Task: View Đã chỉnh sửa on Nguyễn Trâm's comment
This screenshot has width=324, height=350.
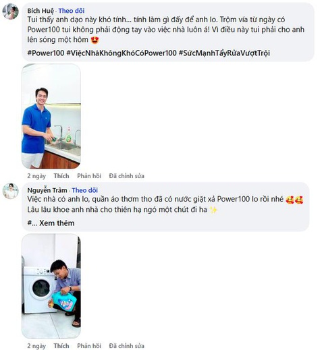Action: click(127, 345)
